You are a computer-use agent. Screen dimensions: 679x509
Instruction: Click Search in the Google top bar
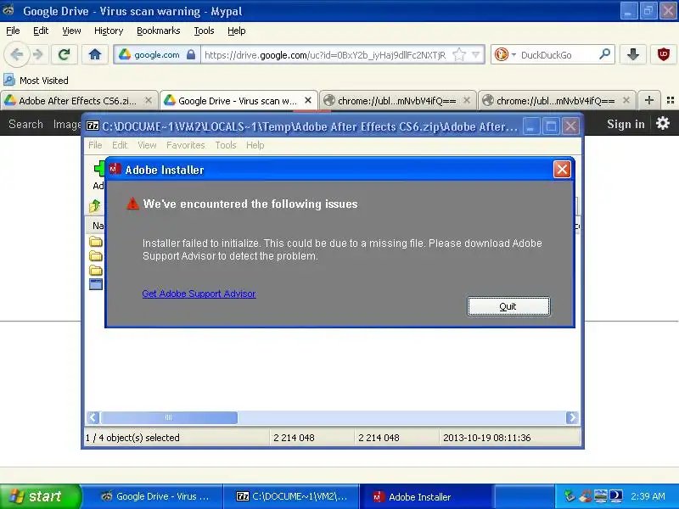click(25, 124)
